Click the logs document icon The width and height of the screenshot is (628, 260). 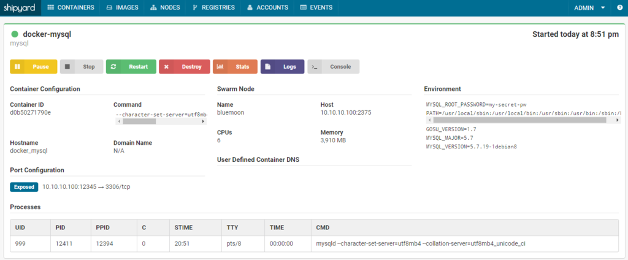tap(268, 67)
